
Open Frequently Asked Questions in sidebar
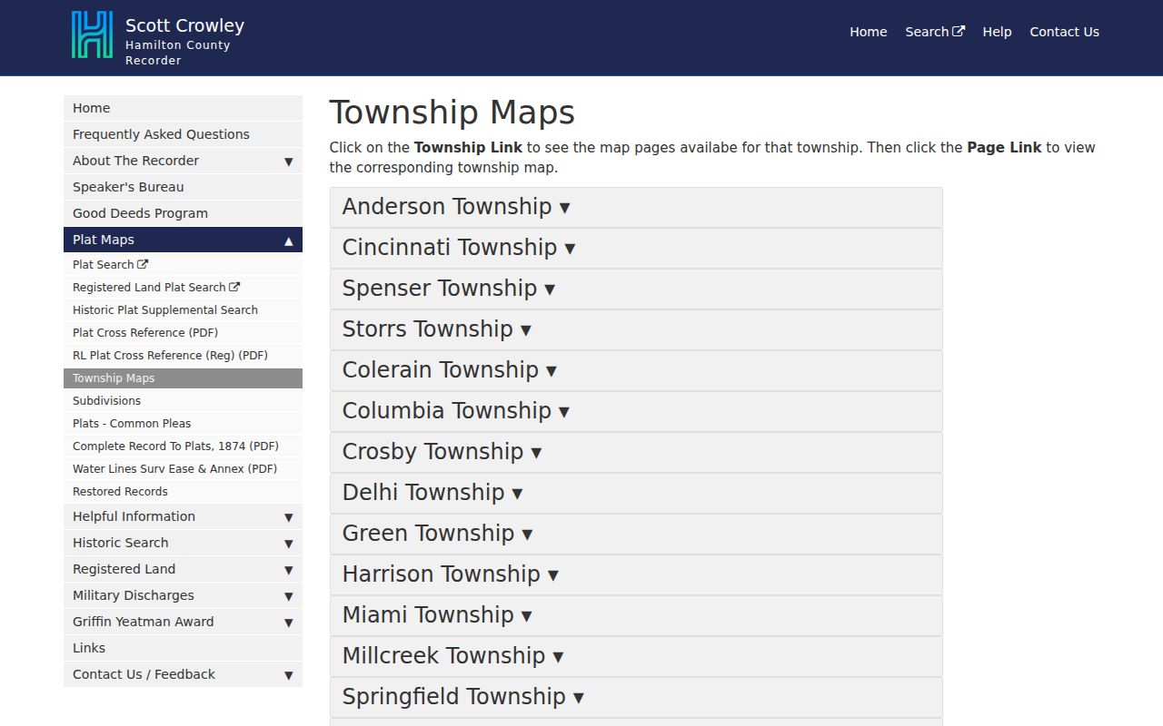[x=183, y=134]
